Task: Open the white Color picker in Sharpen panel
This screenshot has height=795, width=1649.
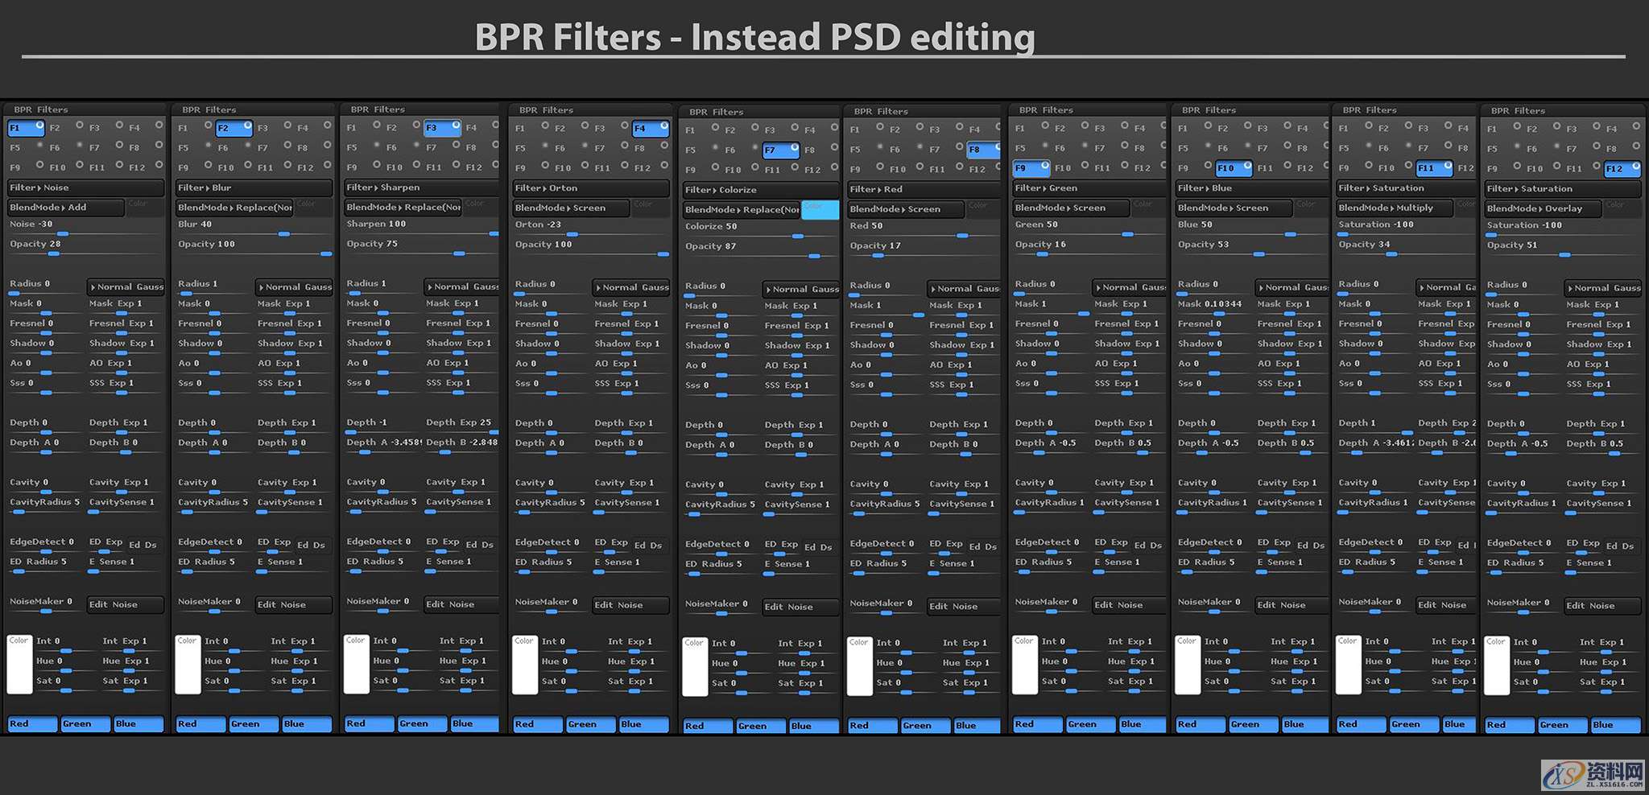Action: 356,665
